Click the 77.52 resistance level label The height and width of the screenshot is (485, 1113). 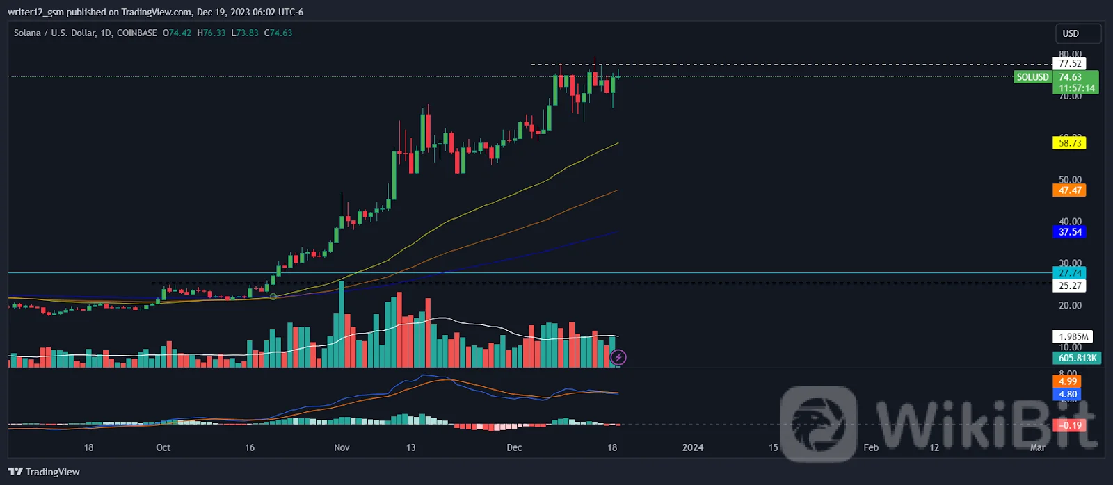tap(1069, 64)
